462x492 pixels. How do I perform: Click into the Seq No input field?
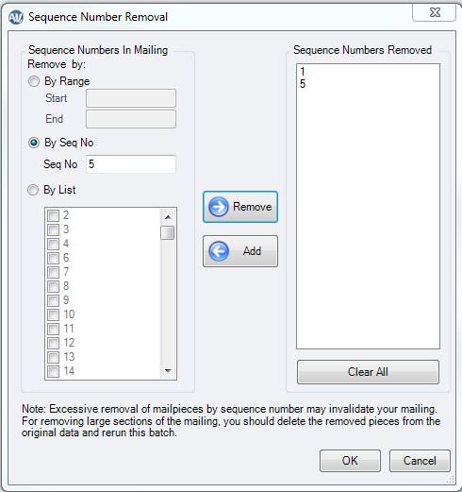tap(131, 164)
